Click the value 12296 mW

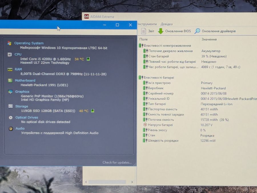pos(208,141)
